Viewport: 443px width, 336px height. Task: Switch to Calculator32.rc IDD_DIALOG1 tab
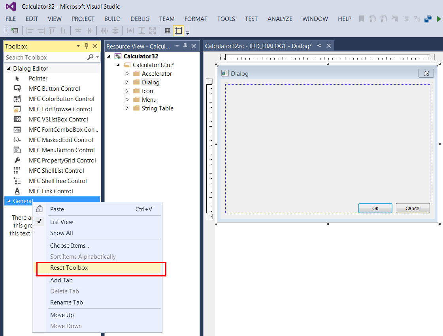point(258,46)
